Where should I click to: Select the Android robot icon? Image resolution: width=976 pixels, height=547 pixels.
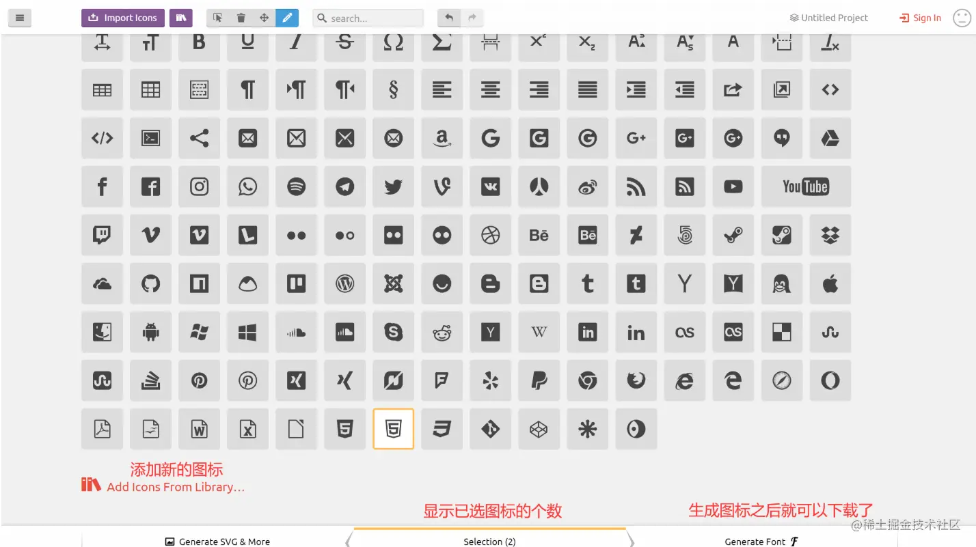coord(151,333)
